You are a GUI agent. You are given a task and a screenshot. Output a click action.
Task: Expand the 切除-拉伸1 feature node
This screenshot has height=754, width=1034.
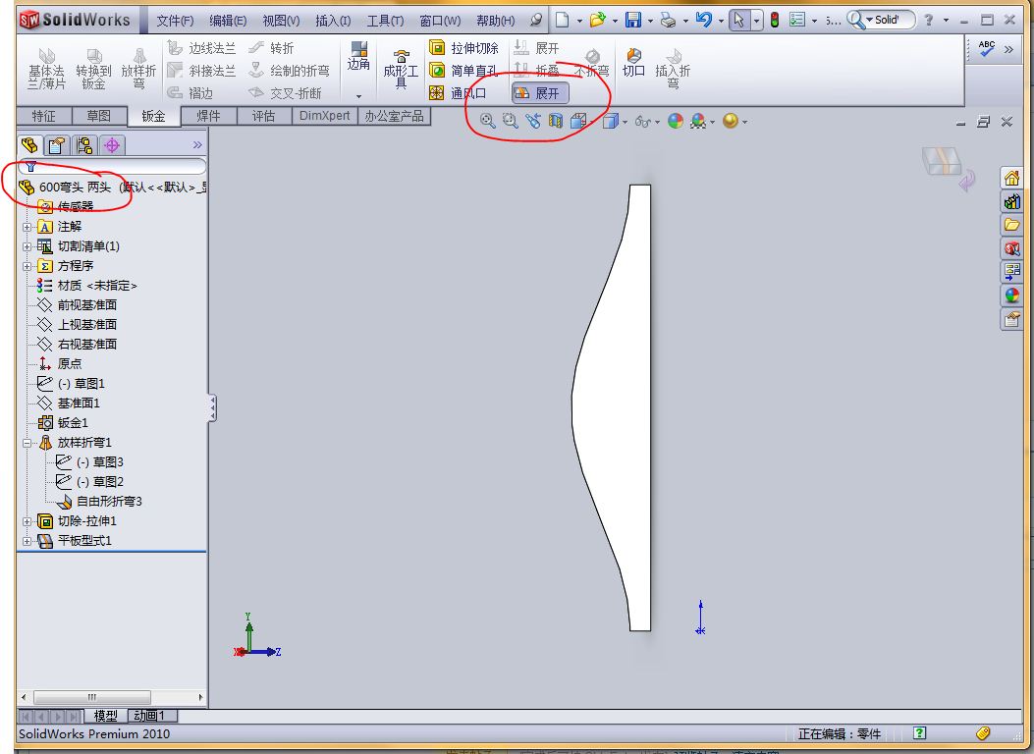point(27,521)
